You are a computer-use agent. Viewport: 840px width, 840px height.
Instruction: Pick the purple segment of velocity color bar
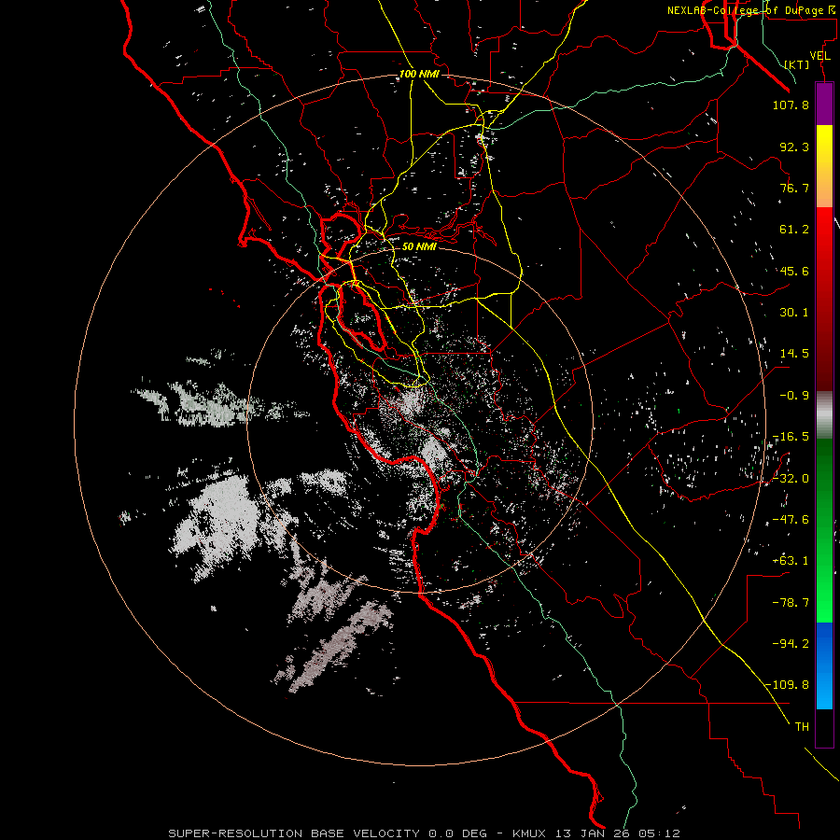click(824, 104)
